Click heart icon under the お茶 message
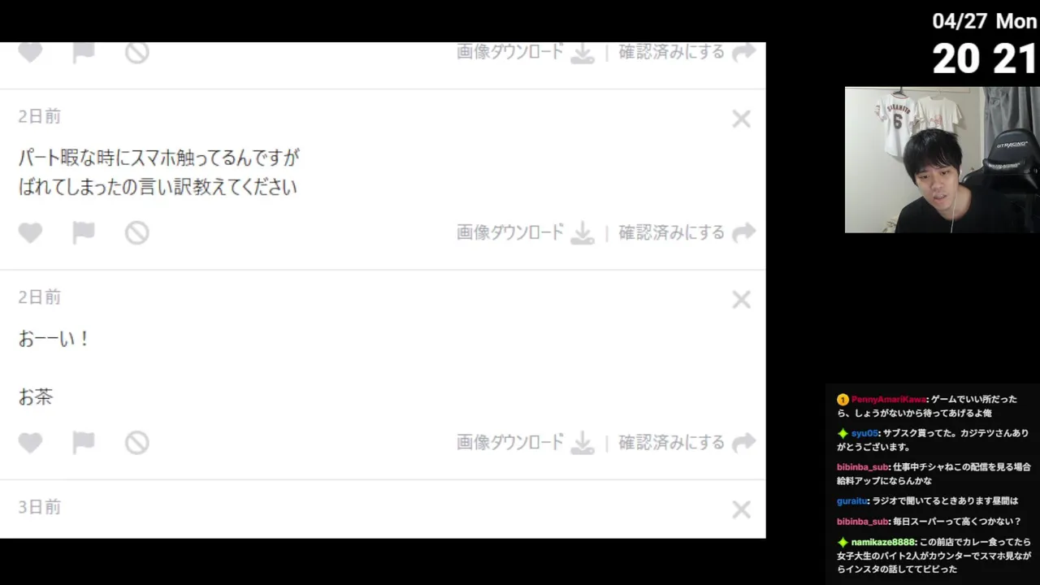 [30, 443]
